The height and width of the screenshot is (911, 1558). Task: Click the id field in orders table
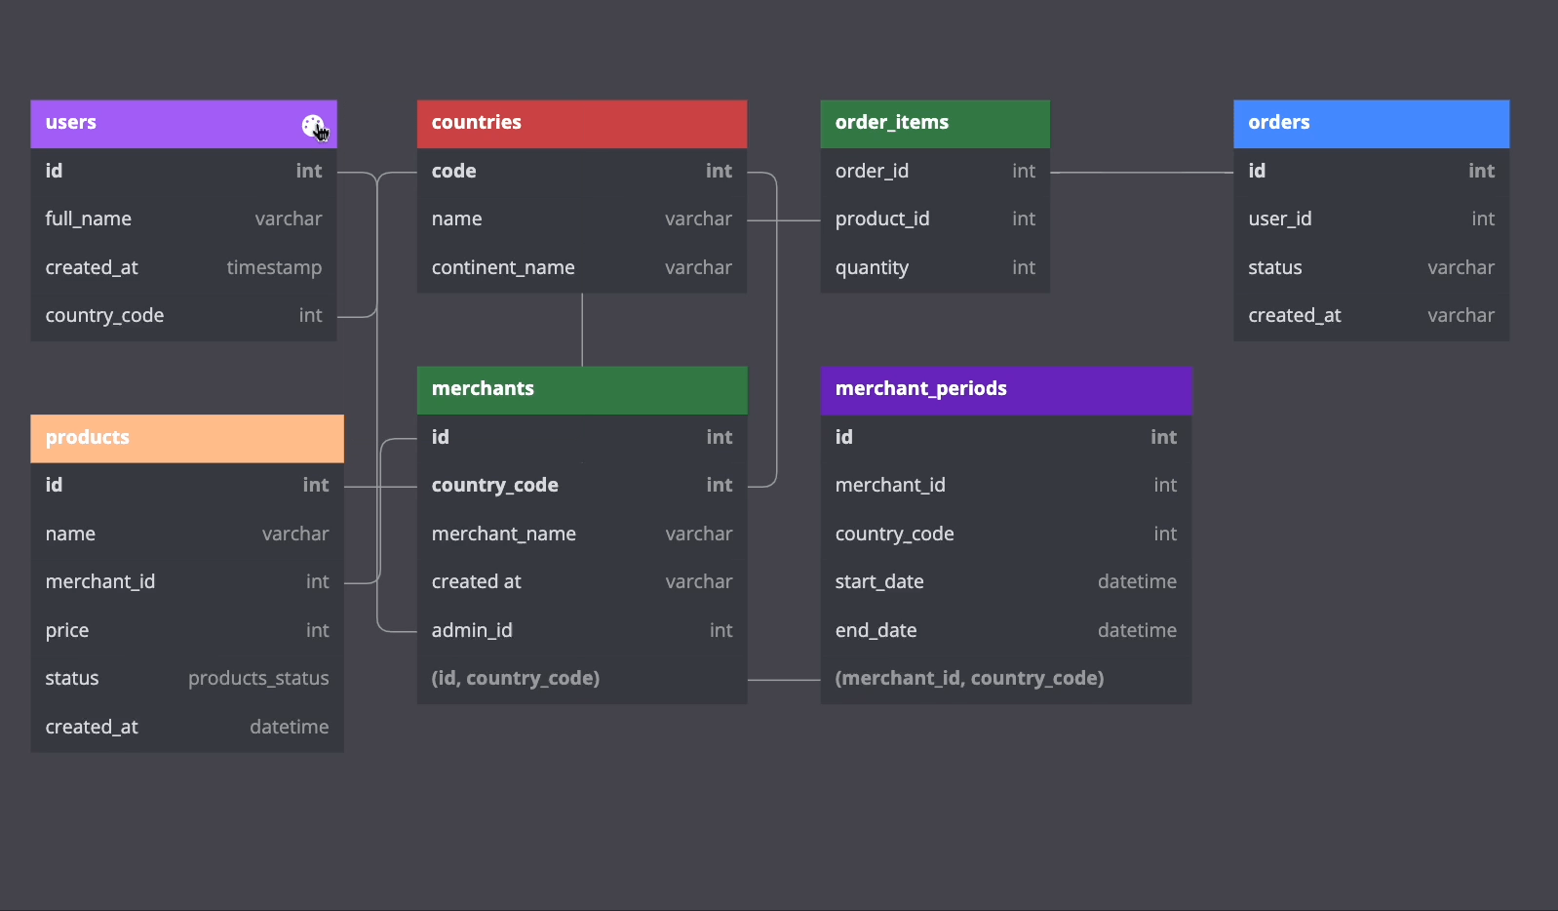point(1371,172)
